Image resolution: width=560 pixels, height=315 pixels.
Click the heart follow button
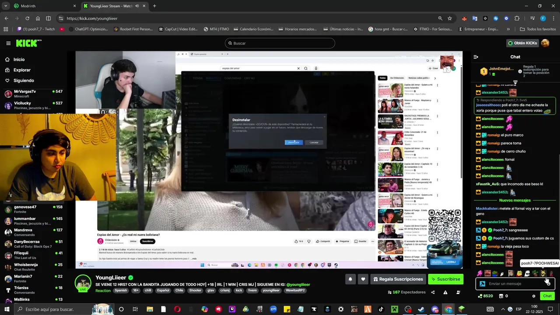coord(363,279)
